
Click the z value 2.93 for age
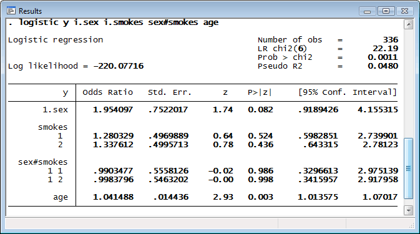pyautogui.click(x=223, y=197)
